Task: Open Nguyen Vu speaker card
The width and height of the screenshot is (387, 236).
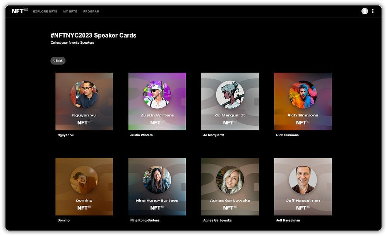Action: coord(84,101)
